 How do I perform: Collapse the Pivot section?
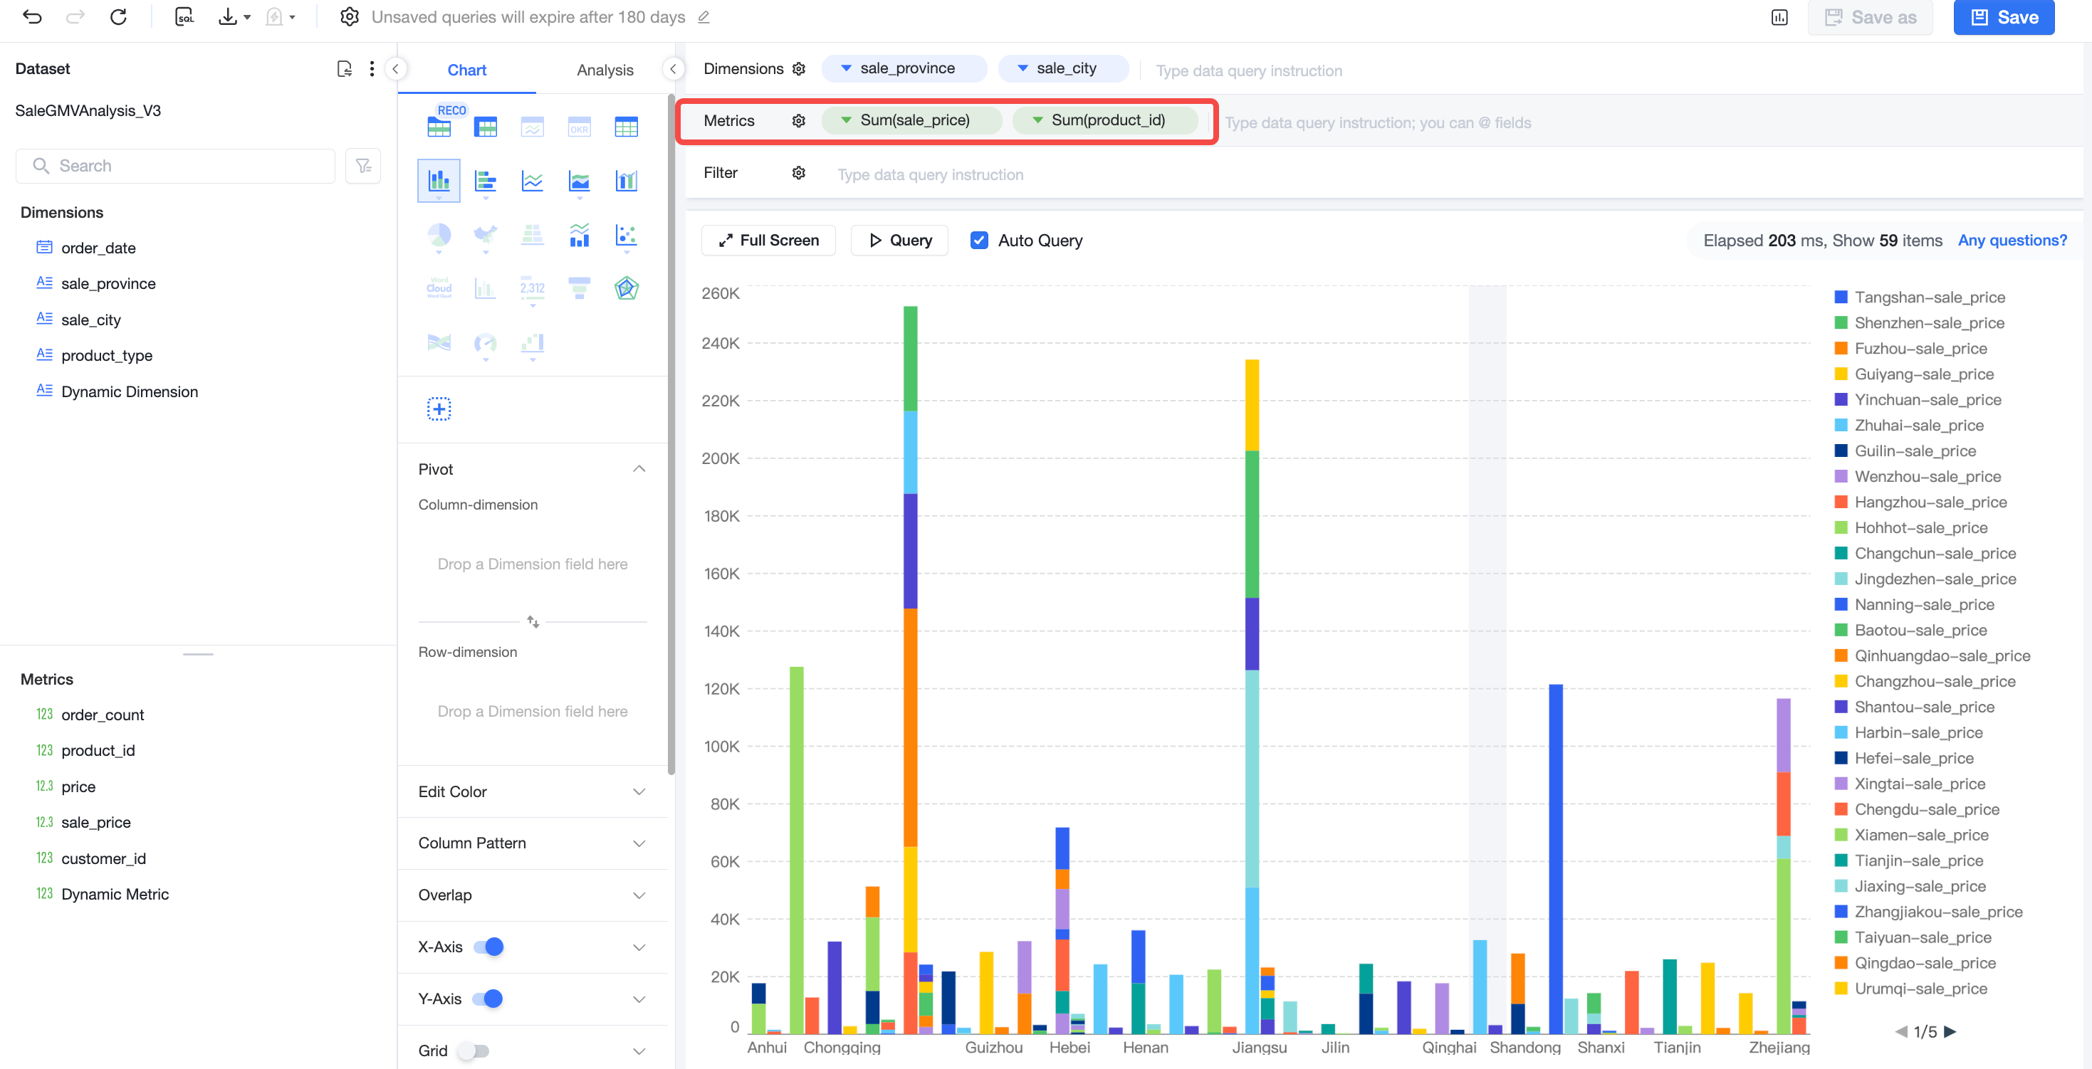639,469
